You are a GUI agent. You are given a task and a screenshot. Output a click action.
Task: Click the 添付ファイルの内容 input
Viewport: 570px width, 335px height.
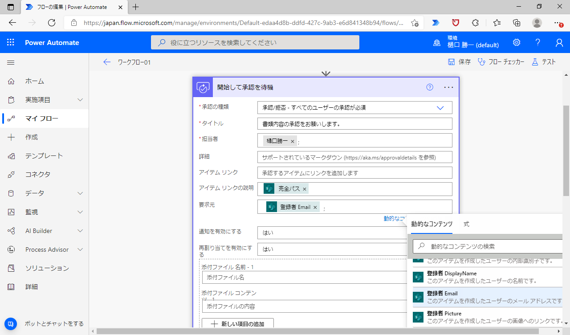305,306
